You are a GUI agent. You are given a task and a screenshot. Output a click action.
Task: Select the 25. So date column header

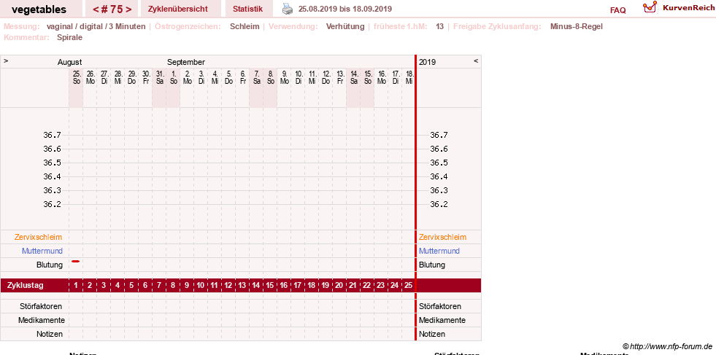(x=76, y=77)
